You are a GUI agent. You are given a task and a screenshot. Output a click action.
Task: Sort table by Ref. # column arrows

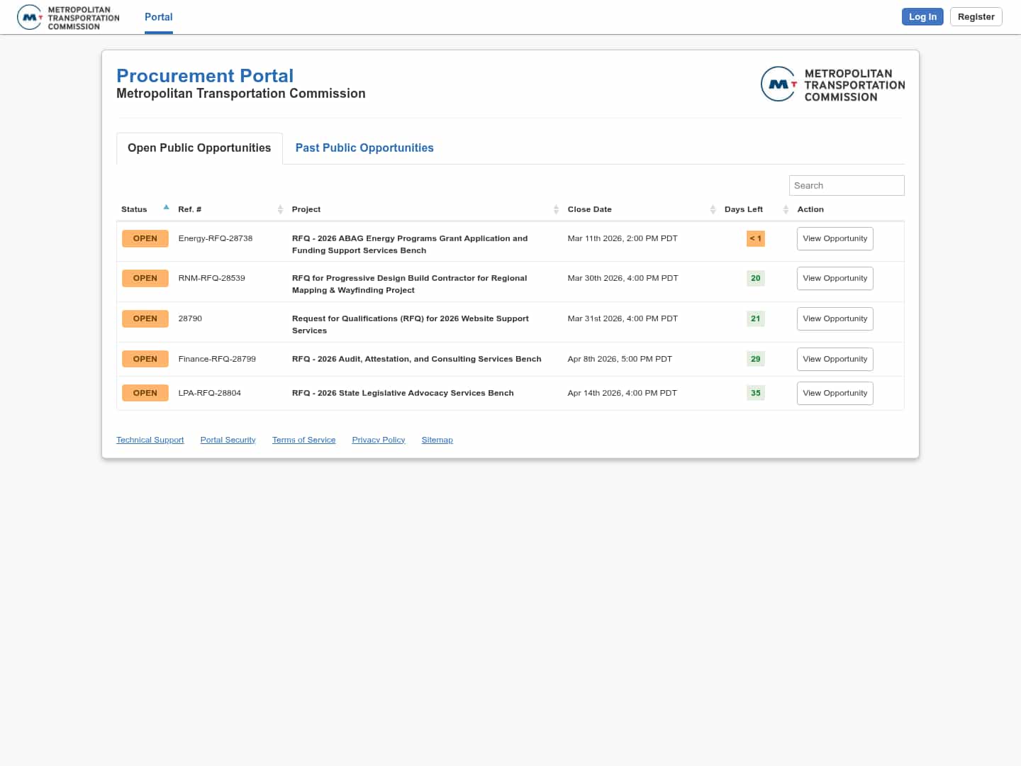(280, 209)
